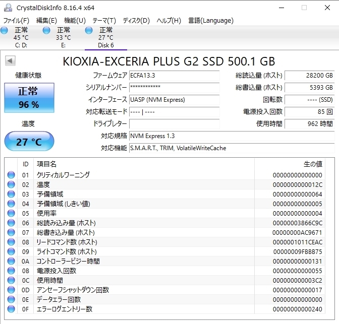Minimize the CrystalDiskInfo window
Image resolution: width=339 pixels, height=324 pixels.
coord(281,8)
